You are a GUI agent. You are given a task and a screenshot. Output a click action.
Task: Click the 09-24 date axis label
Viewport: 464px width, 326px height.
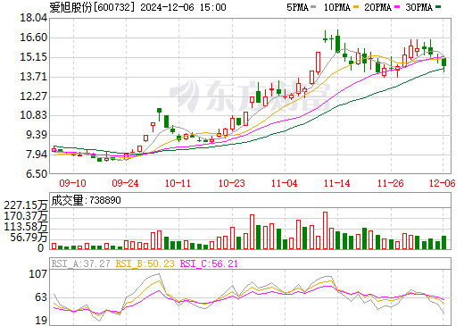[125, 183]
